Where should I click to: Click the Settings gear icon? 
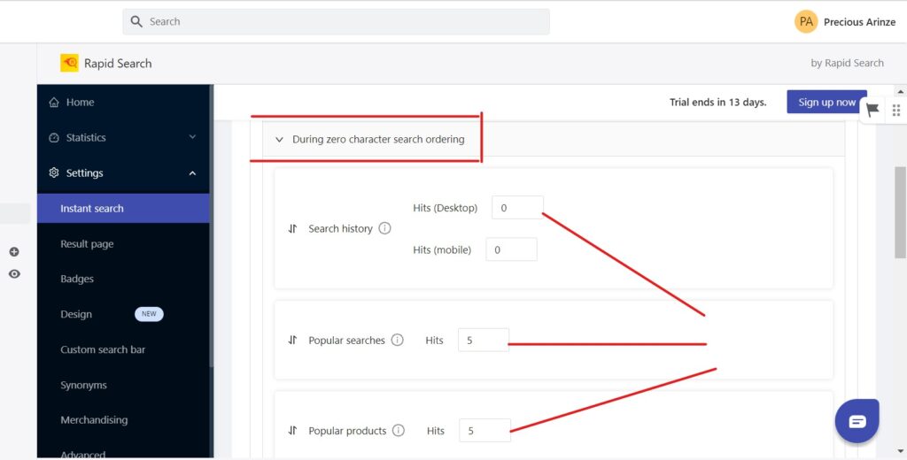click(54, 172)
